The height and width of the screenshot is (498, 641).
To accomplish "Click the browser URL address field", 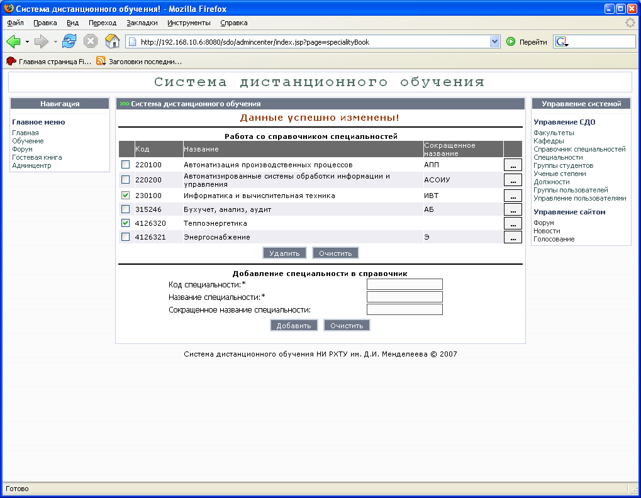I will click(313, 41).
